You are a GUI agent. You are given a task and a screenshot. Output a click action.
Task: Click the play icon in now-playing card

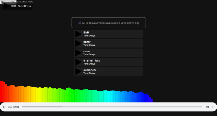click(6, 6)
